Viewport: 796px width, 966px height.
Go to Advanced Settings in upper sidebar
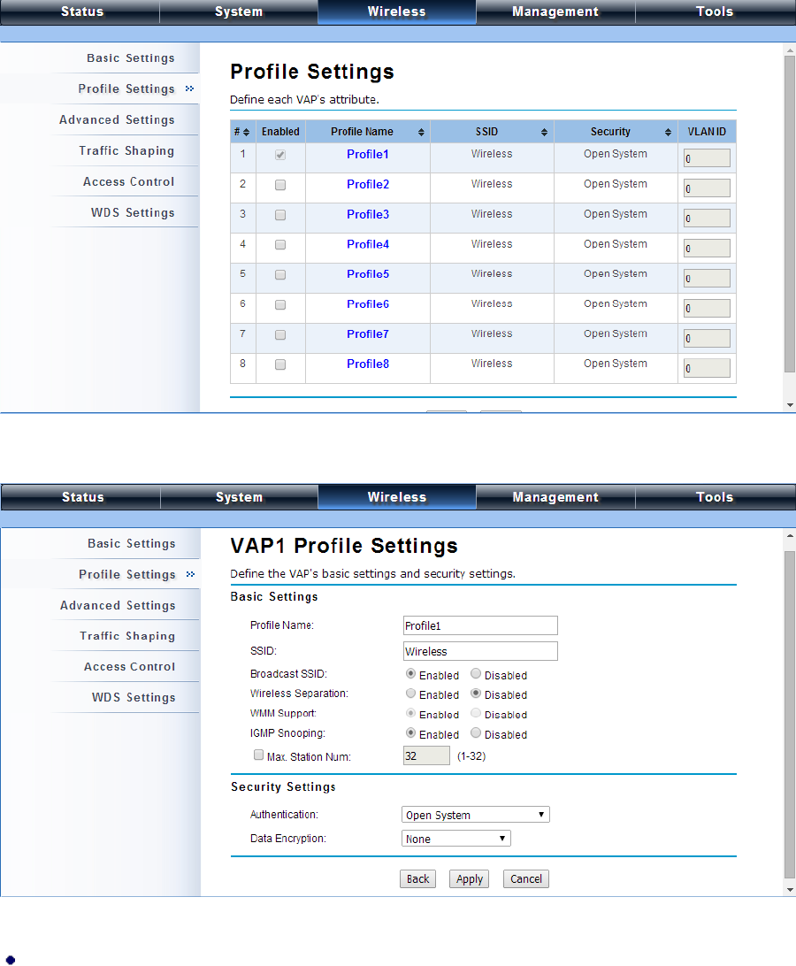coord(117,119)
